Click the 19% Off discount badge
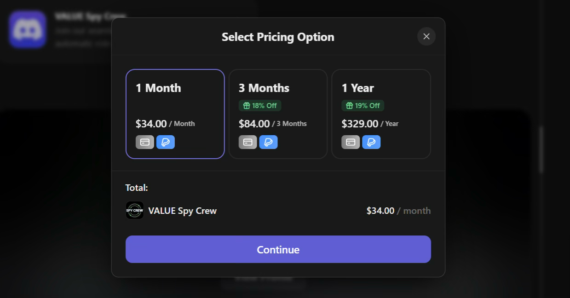This screenshot has width=570, height=298. coord(363,105)
